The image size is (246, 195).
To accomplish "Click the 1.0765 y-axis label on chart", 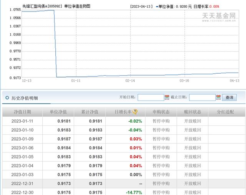I will [15, 10].
